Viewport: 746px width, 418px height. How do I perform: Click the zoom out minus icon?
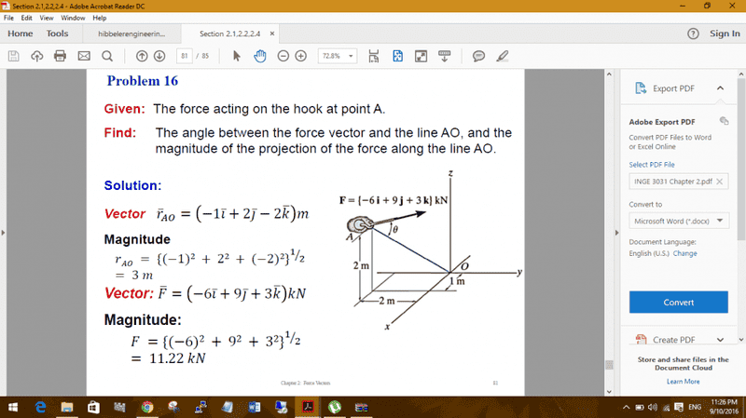[283, 55]
